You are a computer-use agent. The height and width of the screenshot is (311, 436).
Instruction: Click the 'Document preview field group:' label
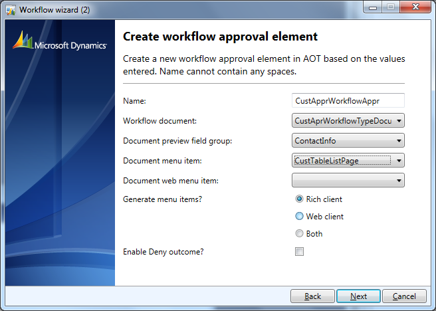point(177,141)
